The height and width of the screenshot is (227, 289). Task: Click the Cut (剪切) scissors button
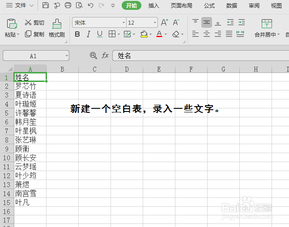[34, 22]
